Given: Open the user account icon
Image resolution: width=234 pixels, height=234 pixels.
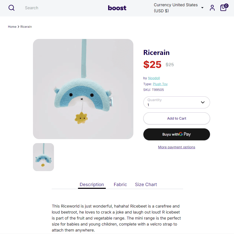Looking at the screenshot, I should tap(212, 8).
